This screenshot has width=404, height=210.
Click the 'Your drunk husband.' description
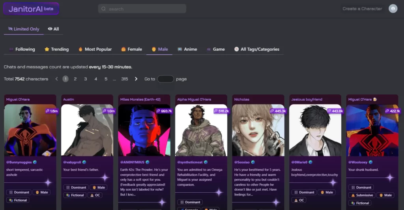pyautogui.click(x=363, y=170)
